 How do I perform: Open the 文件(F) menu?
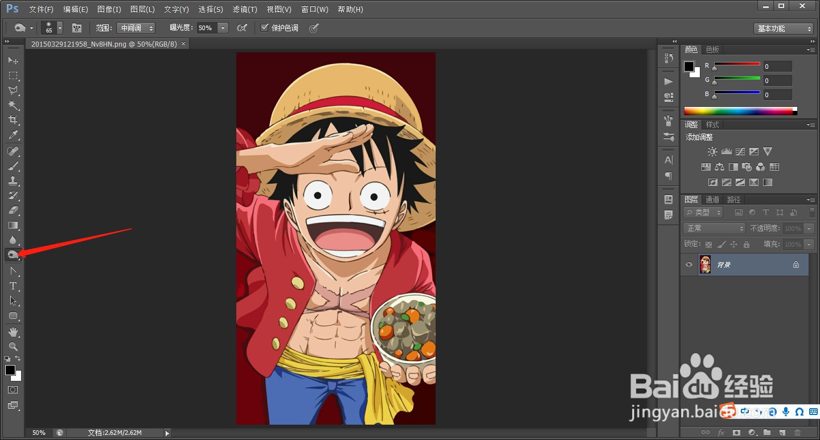pyautogui.click(x=41, y=10)
